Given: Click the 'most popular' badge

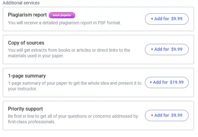Looking at the screenshot, I should (x=62, y=15).
